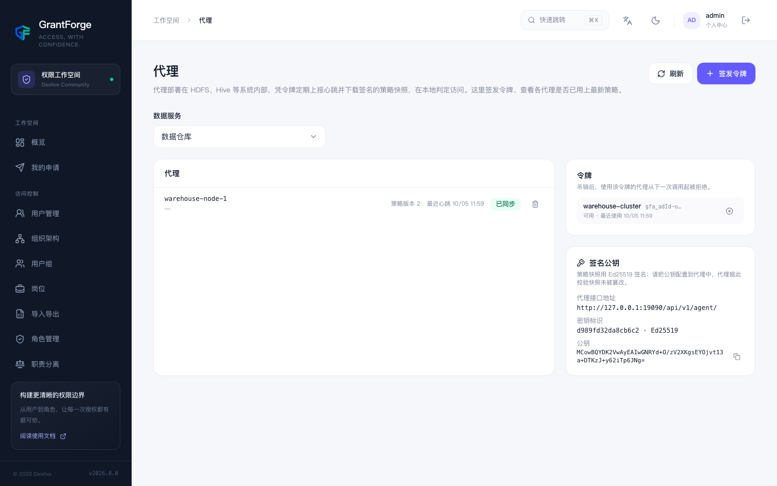
Task: Click the MCowBQYDK2VwAyEA public key text
Action: (x=650, y=356)
